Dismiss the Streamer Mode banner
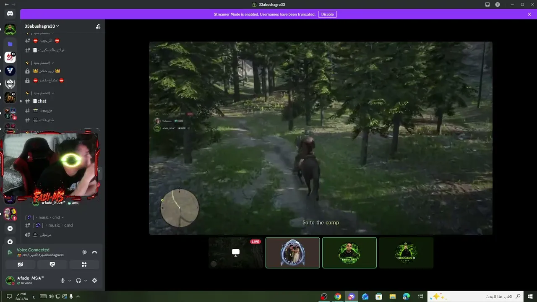 [x=529, y=14]
